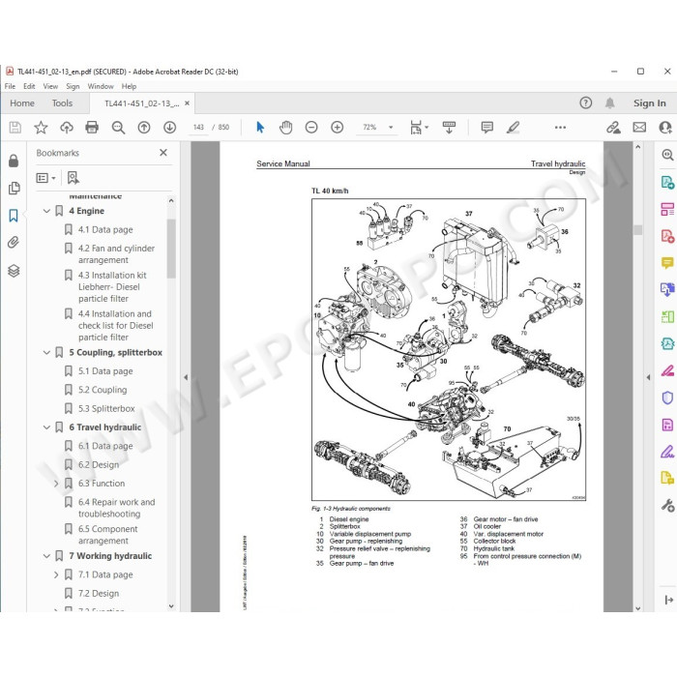Open the Help question mark icon
This screenshot has width=677, height=677.
pyautogui.click(x=586, y=103)
